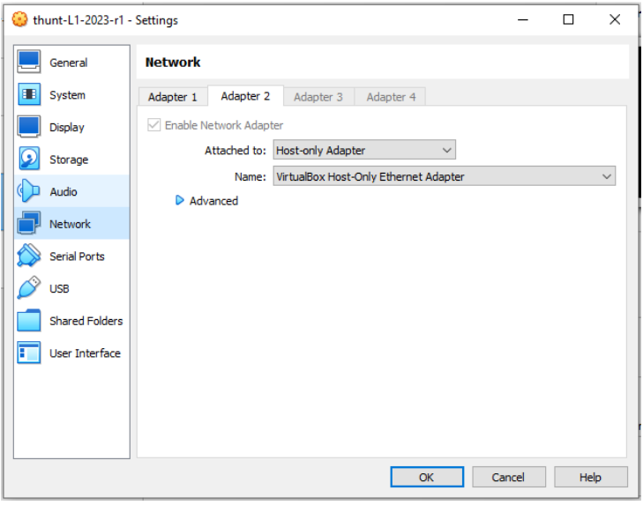The height and width of the screenshot is (505, 643).
Task: Open the Audio speaker icon
Action: 29,191
